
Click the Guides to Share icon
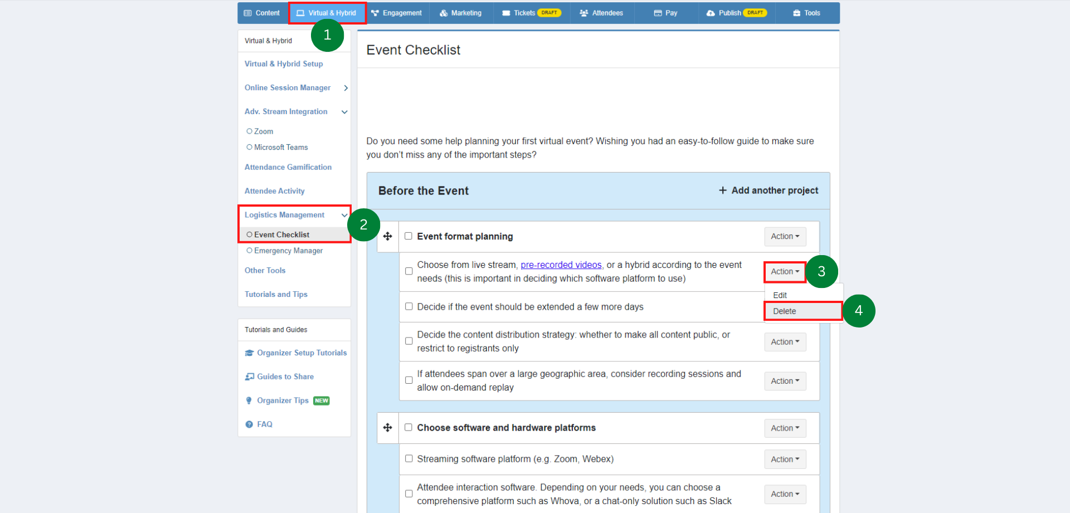point(249,377)
